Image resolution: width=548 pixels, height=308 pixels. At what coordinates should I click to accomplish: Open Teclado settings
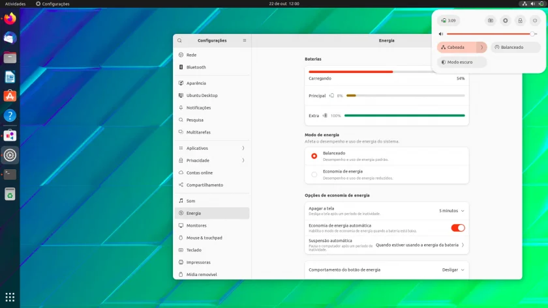click(212, 250)
